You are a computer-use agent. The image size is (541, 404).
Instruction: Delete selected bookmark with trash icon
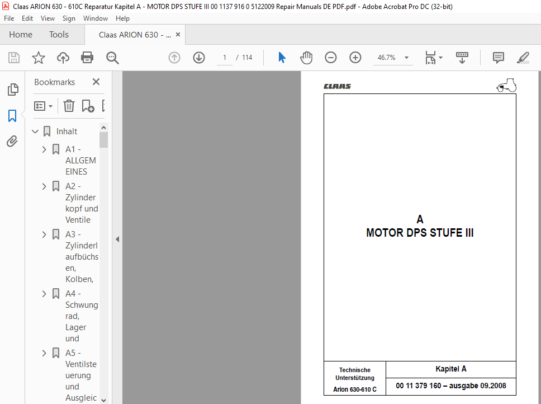(x=69, y=106)
